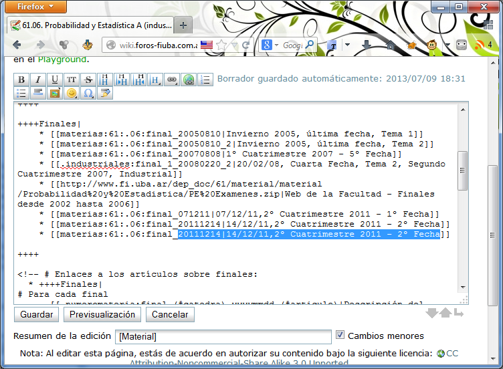Apply underline formatting in editor toolbar
The width and height of the screenshot is (503, 369).
(x=55, y=80)
